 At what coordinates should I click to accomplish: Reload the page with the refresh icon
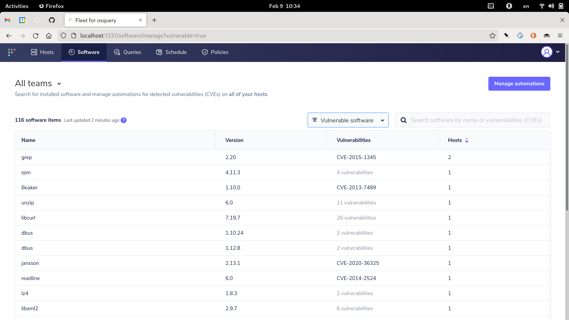pyautogui.click(x=36, y=36)
